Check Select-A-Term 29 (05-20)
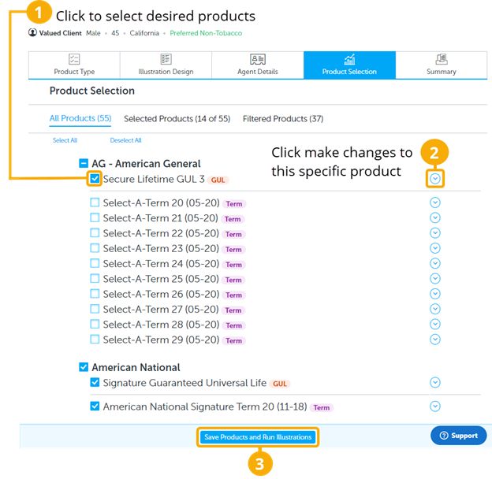The image size is (492, 479). [x=95, y=340]
